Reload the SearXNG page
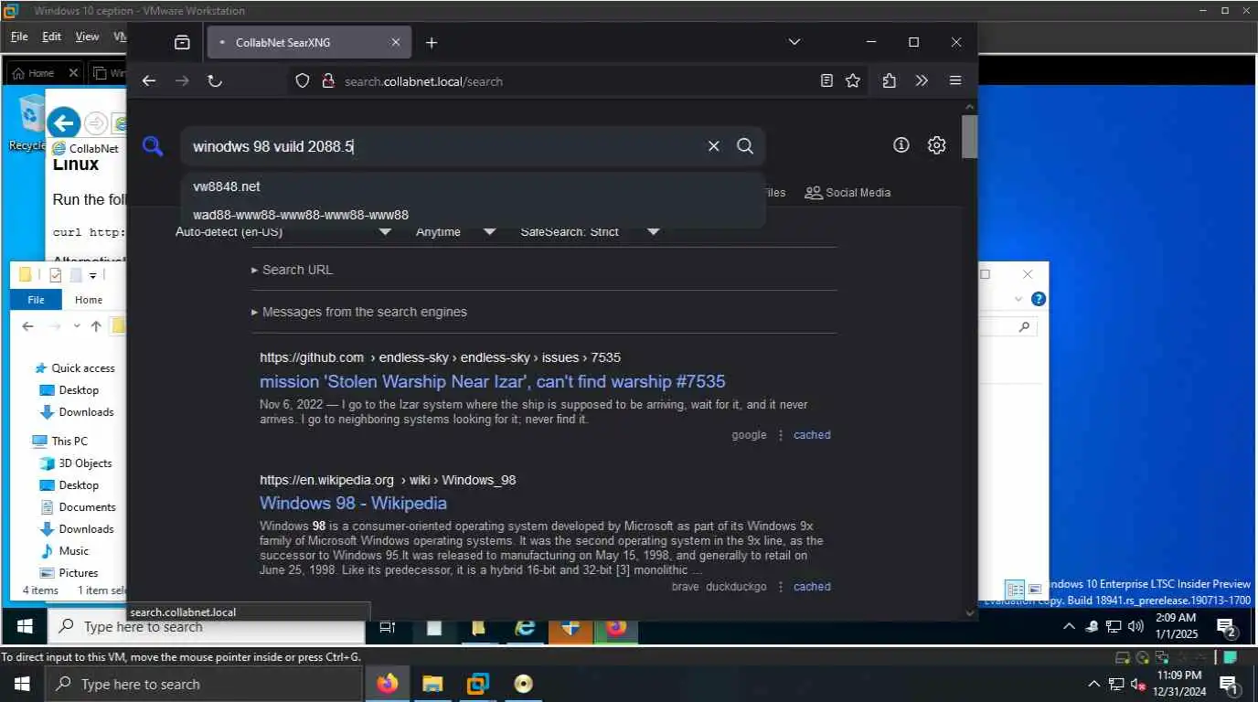 click(x=215, y=80)
